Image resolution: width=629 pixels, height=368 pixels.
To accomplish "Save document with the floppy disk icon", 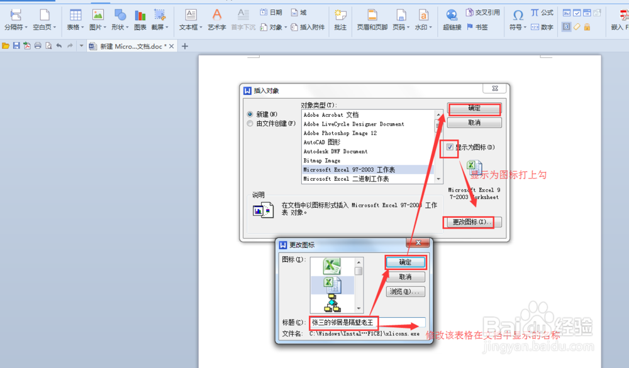I will 16,46.
